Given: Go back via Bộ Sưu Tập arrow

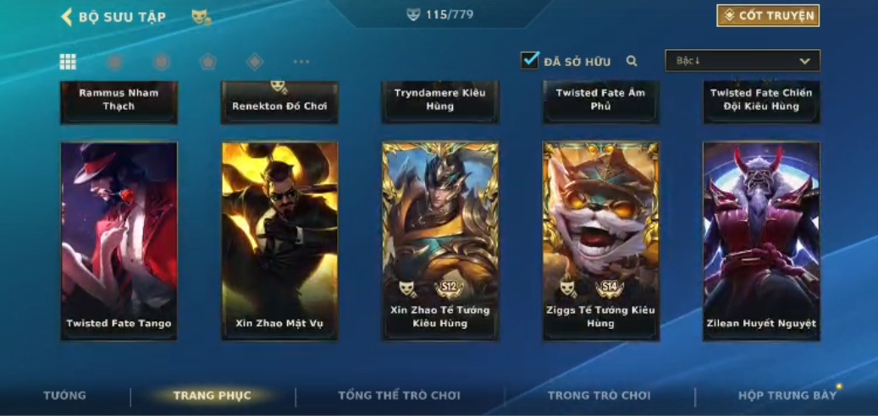Looking at the screenshot, I should (66, 17).
